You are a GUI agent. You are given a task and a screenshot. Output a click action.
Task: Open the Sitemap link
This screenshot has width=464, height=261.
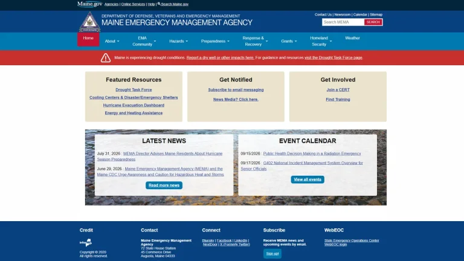click(376, 14)
